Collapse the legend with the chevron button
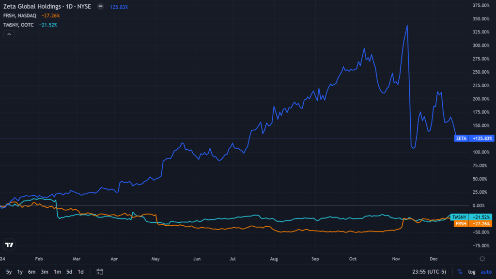496x279 pixels. point(9,34)
